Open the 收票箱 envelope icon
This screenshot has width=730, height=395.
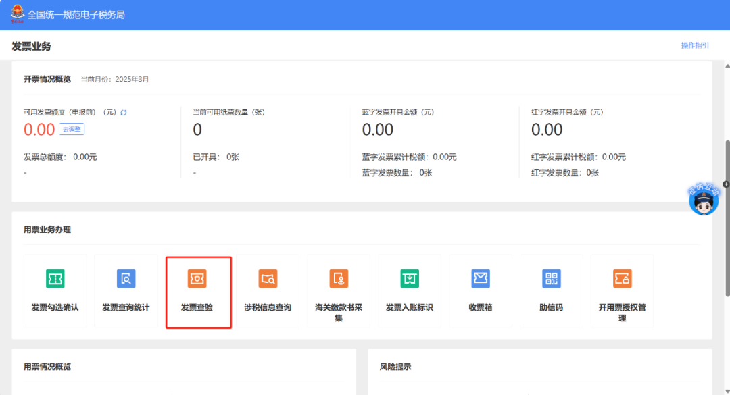[481, 279]
